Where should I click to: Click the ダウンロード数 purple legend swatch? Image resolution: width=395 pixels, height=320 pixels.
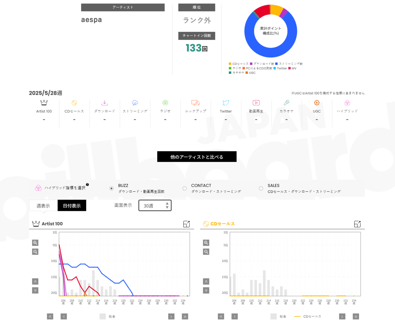[x=251, y=64]
